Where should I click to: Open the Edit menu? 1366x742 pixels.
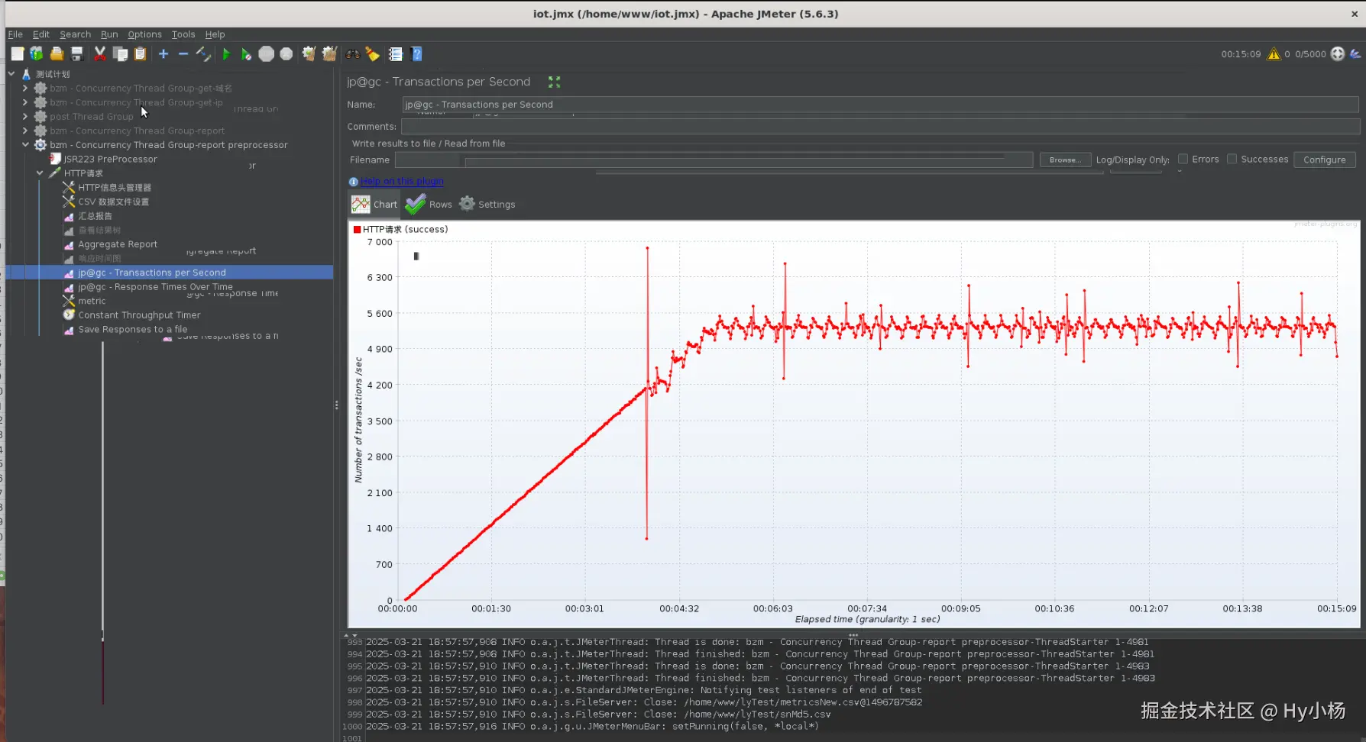(41, 34)
